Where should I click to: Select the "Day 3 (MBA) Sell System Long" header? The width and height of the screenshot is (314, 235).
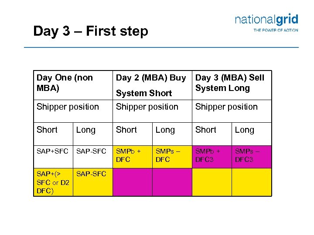coord(229,83)
